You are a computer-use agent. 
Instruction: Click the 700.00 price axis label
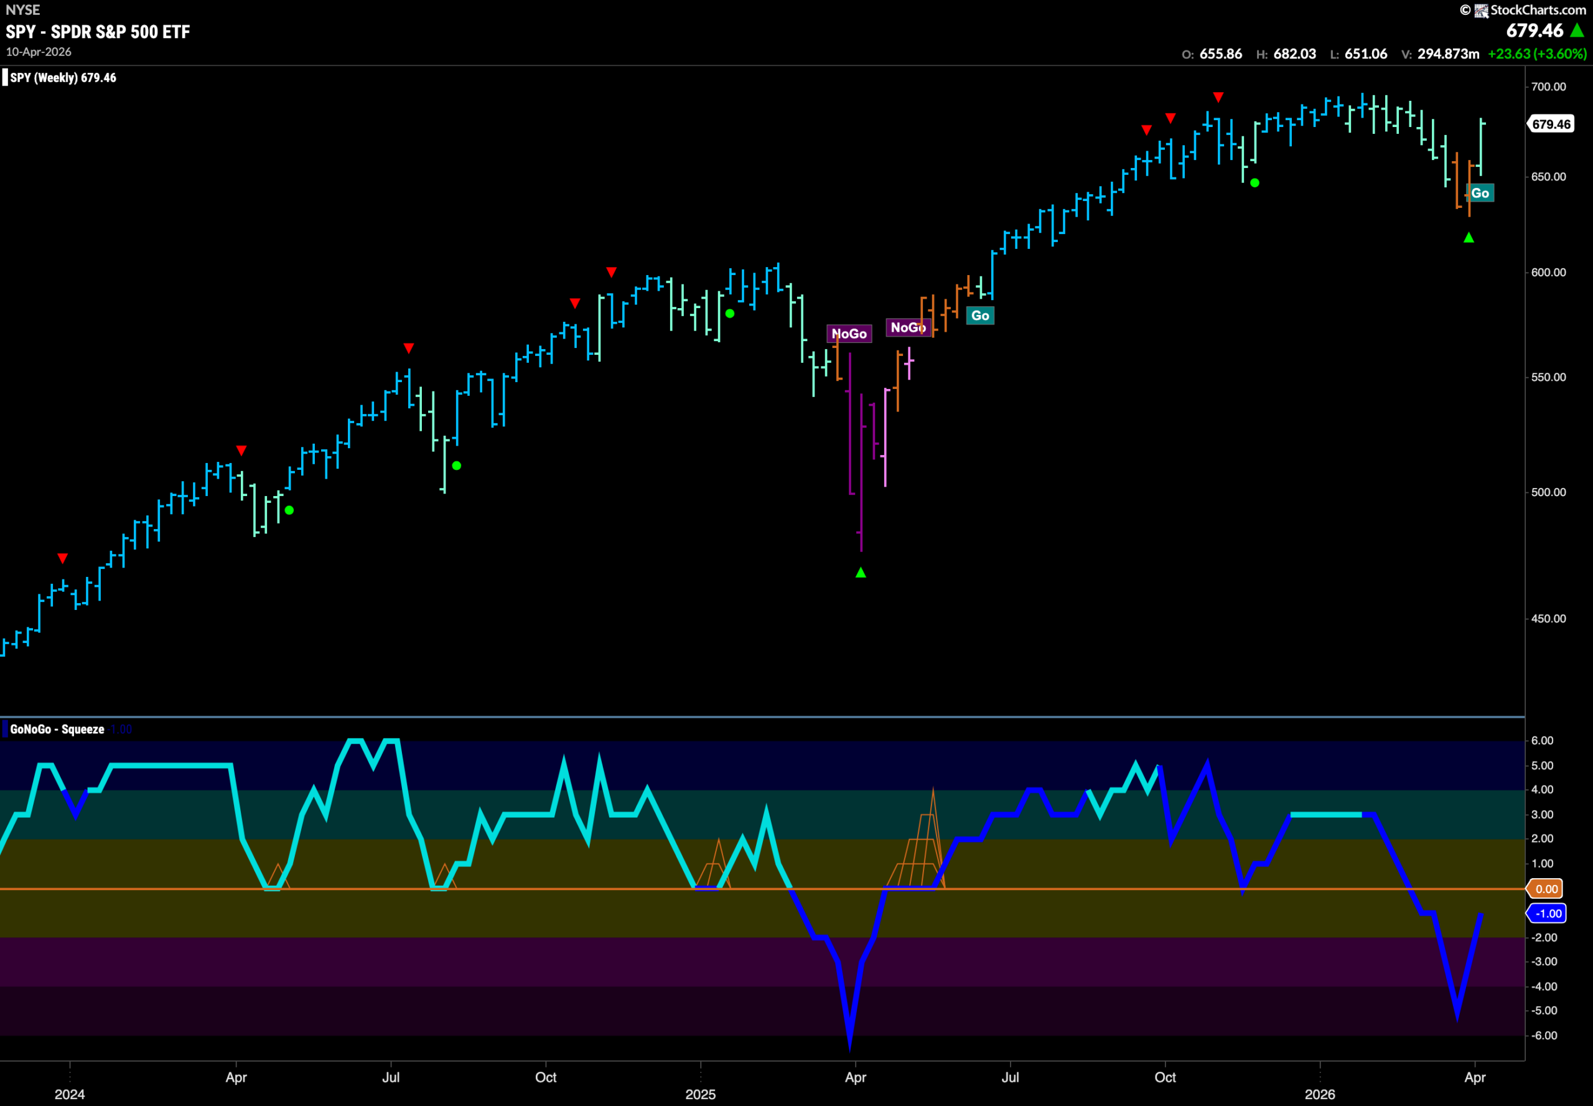[1549, 87]
